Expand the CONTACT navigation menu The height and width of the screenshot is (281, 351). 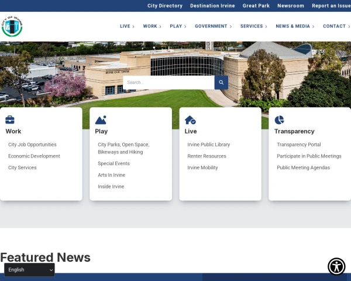click(x=336, y=26)
